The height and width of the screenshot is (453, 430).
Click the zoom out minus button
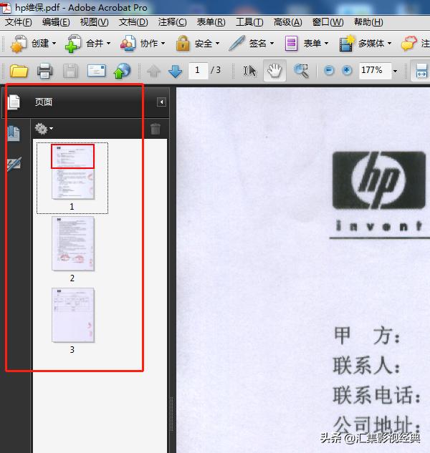pyautogui.click(x=329, y=71)
